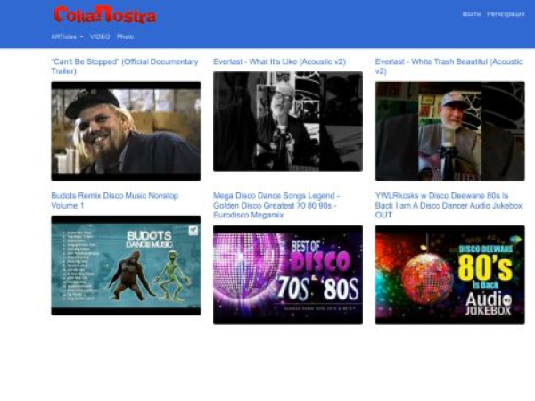
Task: Play the Best of Disco 70s 80s thumbnail
Action: (x=288, y=274)
